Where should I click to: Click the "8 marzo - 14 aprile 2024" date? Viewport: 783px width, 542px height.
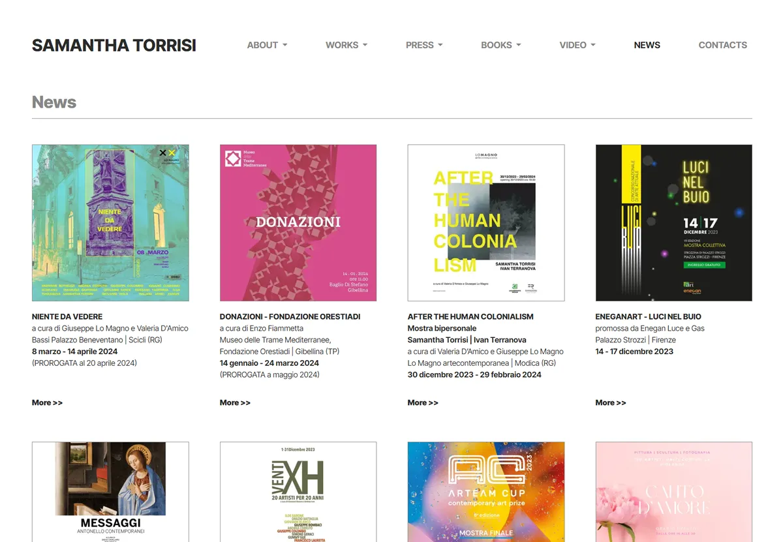pos(76,352)
